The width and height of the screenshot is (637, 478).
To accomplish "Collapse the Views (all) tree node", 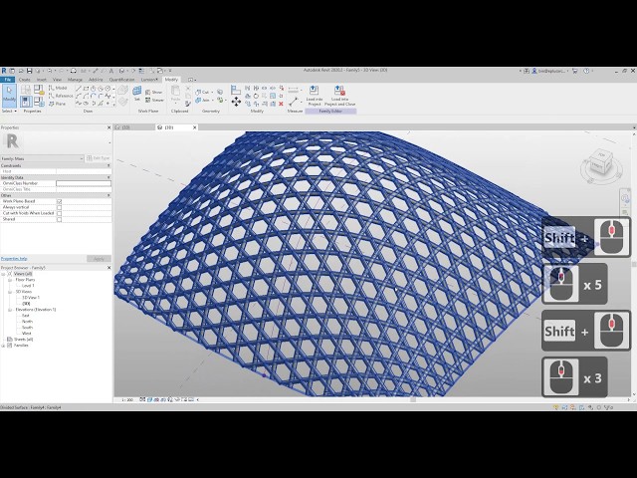I will pyautogui.click(x=3, y=274).
